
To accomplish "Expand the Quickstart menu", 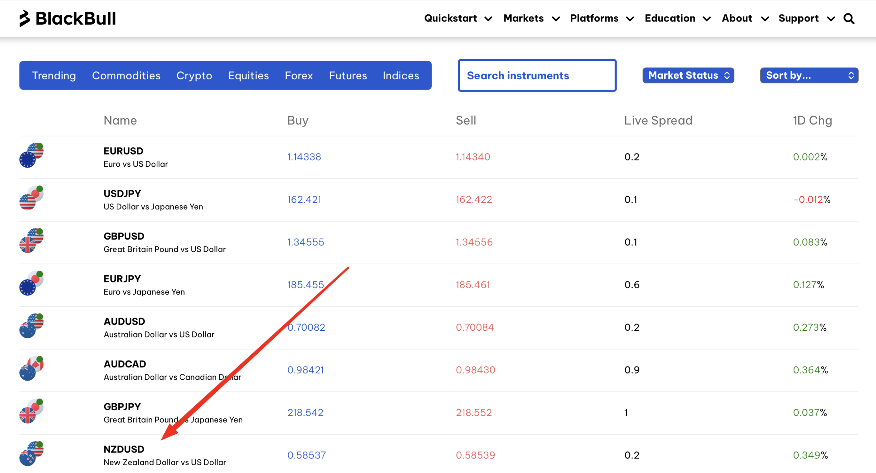I will coord(458,18).
